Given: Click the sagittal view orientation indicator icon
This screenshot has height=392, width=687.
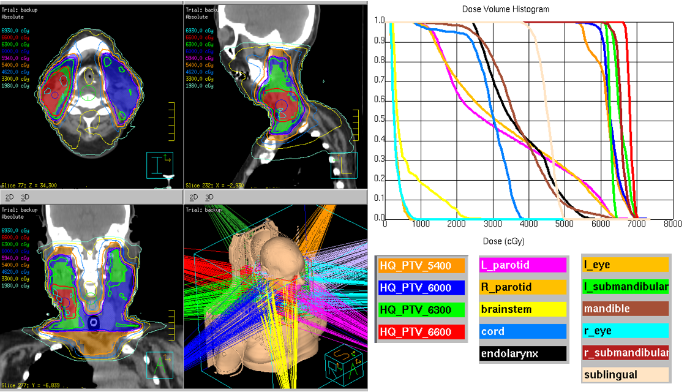Looking at the screenshot, I should click(x=343, y=165).
